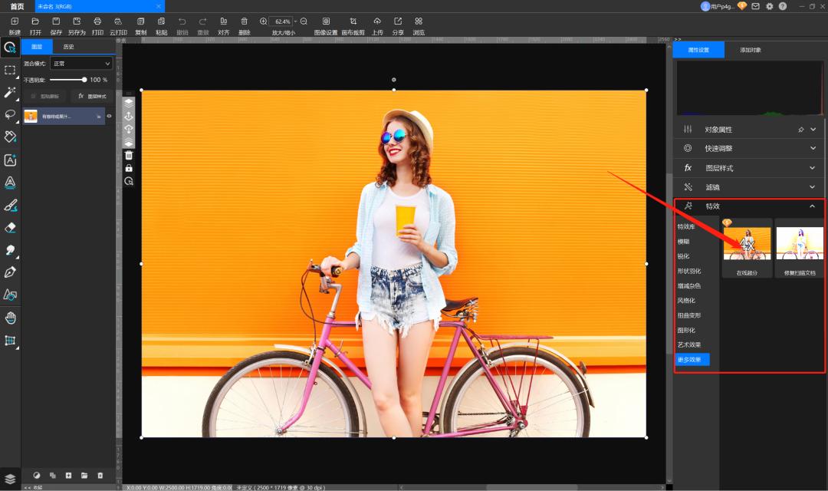Viewport: 828px width, 491px height.
Task: Choose the pen path tool
Action: click(10, 272)
